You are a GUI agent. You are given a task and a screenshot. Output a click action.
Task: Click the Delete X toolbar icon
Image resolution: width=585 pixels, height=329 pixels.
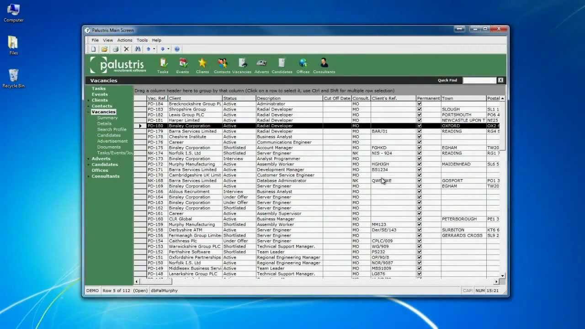127,49
